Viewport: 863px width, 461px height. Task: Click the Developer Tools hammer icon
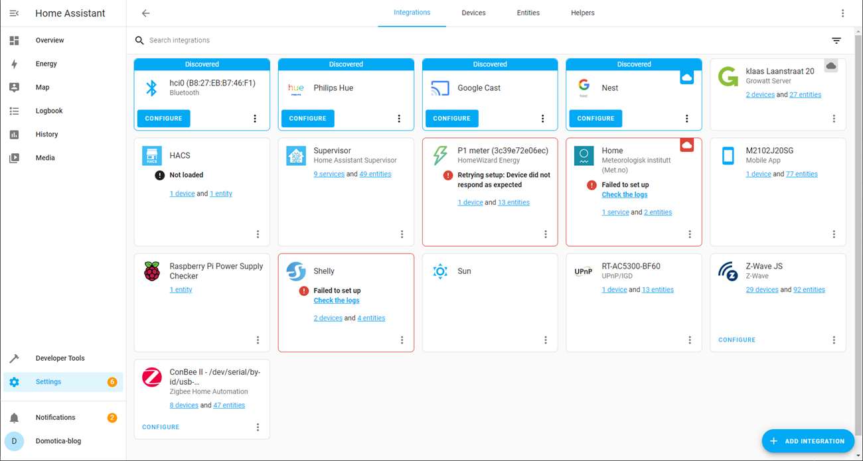[x=14, y=358]
